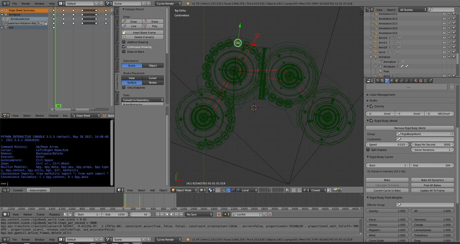The image size is (460, 244).
Task: Select the Grease Pencil Draw tool
Action: pyautogui.click(x=132, y=22)
